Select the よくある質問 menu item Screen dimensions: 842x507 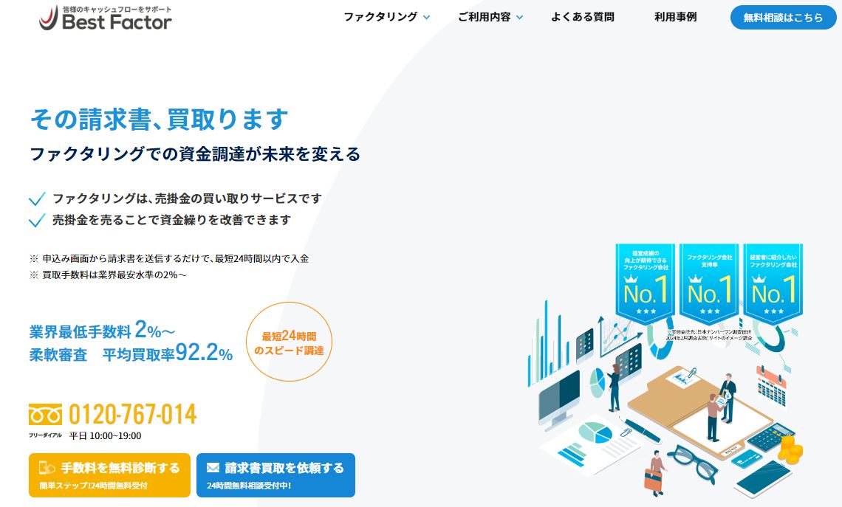(582, 17)
